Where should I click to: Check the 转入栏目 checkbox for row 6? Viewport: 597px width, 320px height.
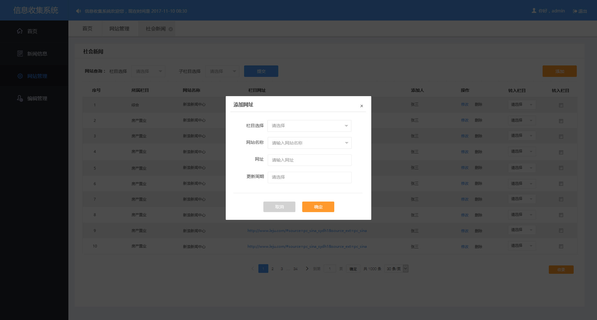pos(561,184)
